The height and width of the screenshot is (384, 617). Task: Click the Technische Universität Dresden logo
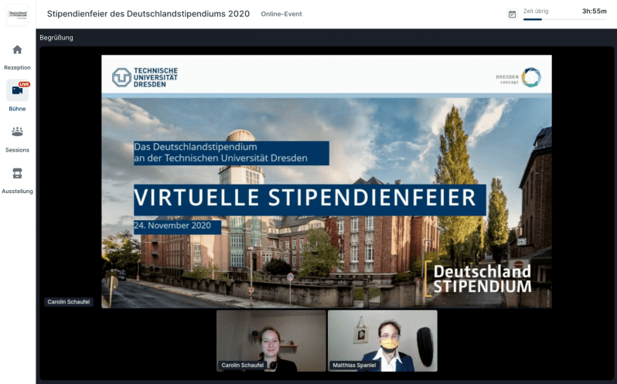coord(145,77)
